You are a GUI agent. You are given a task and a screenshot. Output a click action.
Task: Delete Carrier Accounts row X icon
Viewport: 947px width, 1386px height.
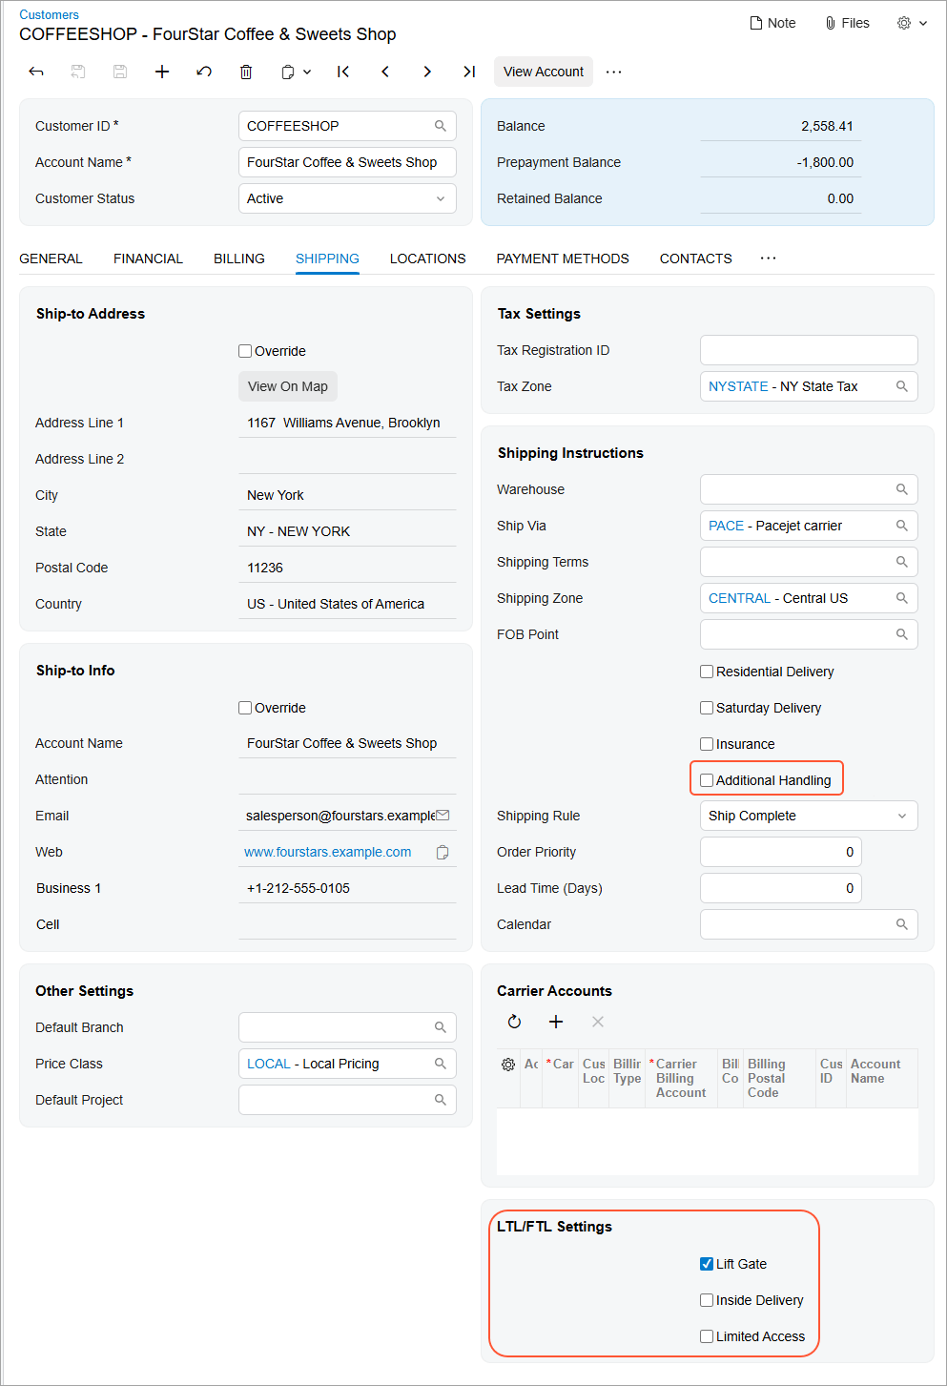tap(598, 1022)
